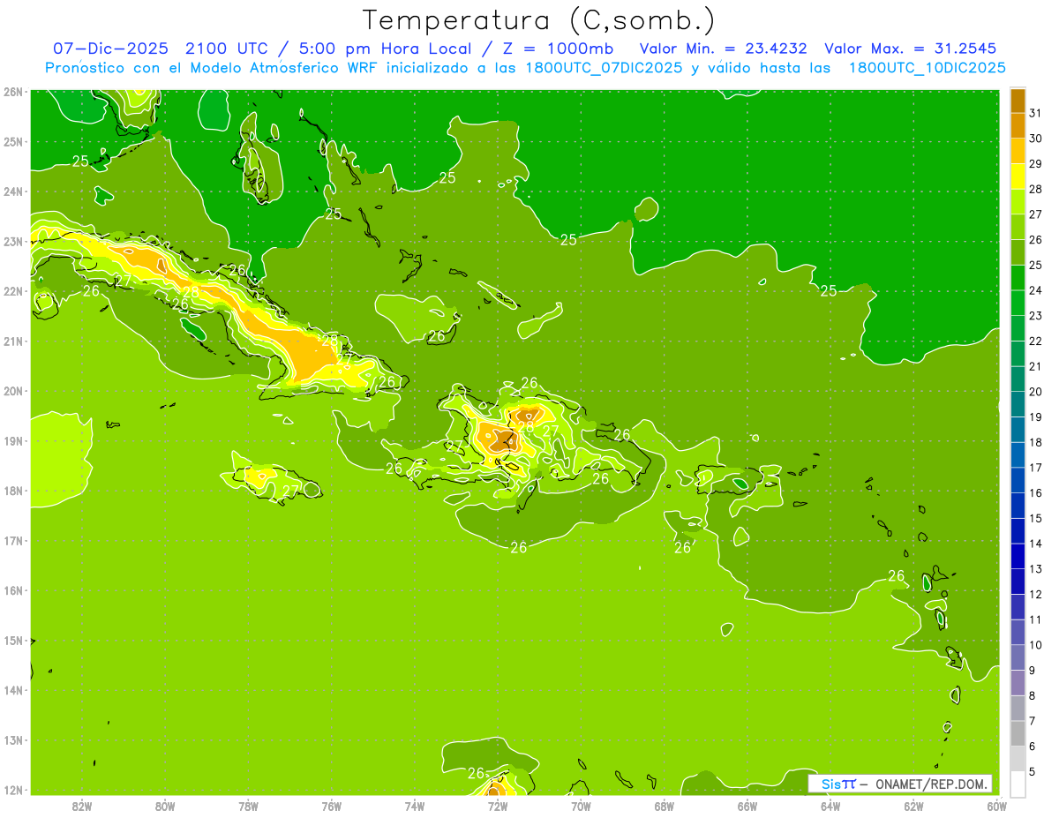Click the white swatch below legend value 5
This screenshot has height=818, width=1059.
pos(1018,784)
